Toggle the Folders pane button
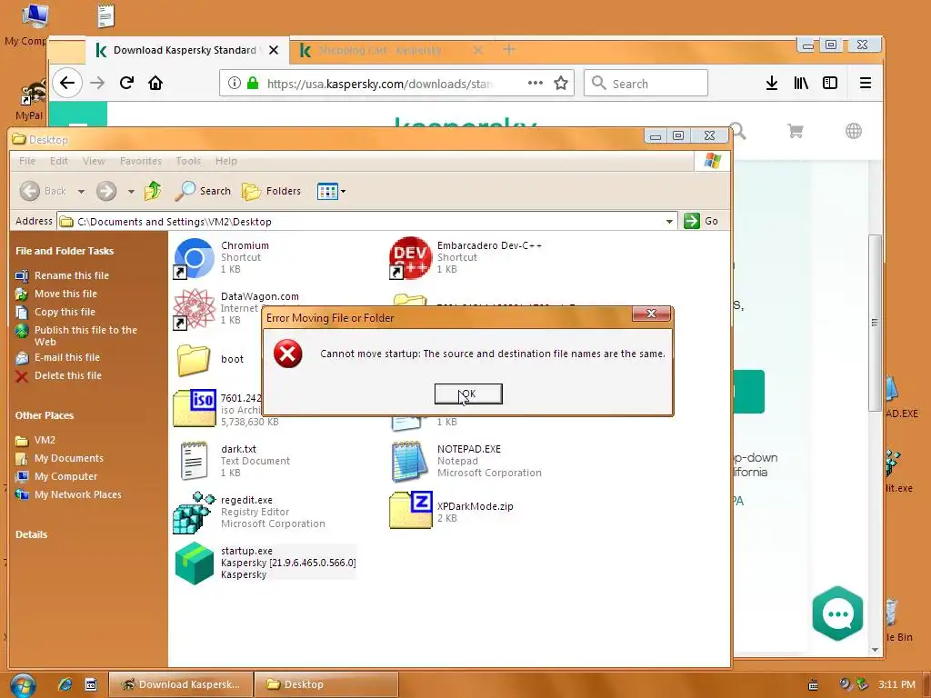The image size is (931, 698). (271, 191)
